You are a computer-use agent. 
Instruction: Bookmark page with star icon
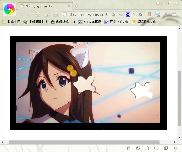pos(113,15)
